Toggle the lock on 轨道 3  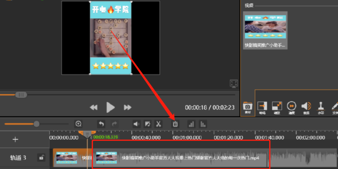(41, 158)
